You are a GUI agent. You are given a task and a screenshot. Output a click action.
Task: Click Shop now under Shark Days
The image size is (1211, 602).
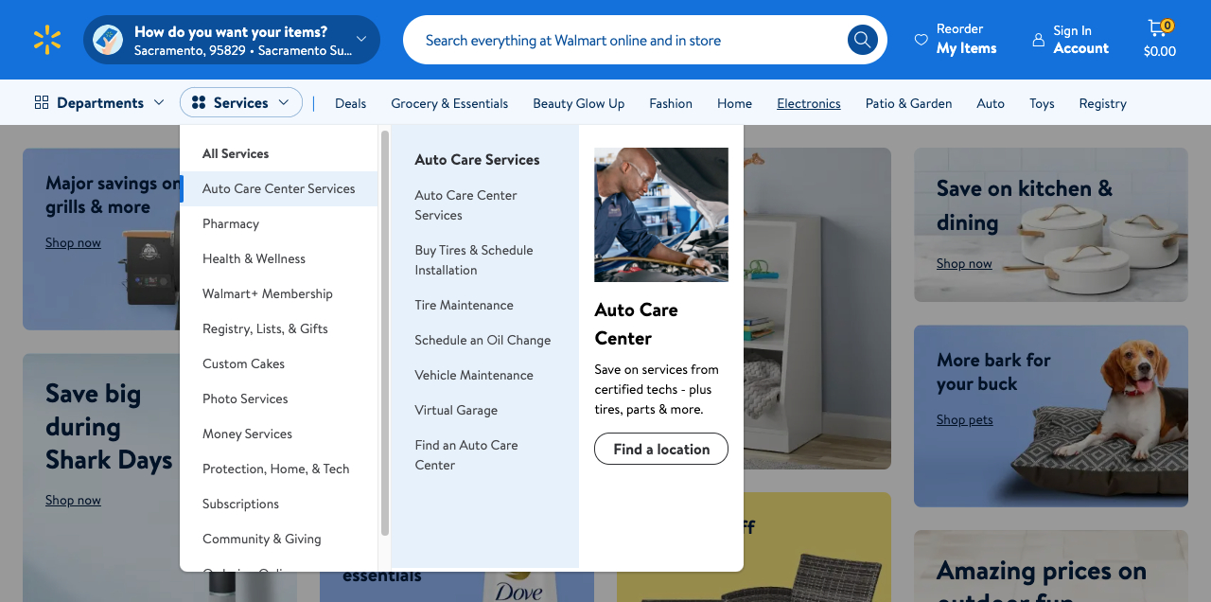(x=73, y=500)
